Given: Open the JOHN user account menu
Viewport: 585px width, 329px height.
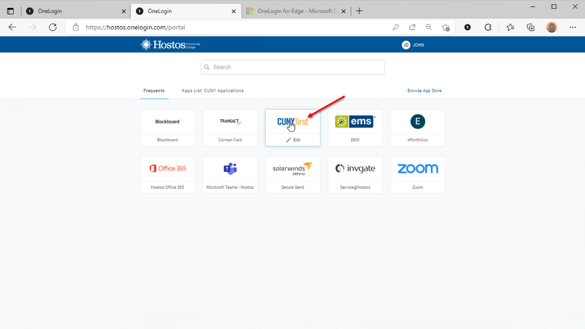Looking at the screenshot, I should click(413, 45).
